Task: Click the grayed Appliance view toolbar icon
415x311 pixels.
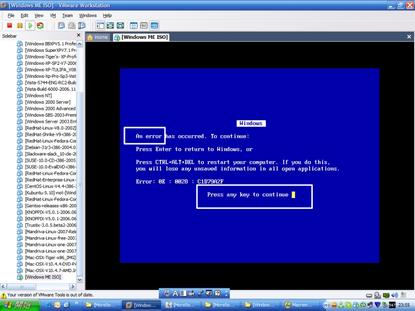Action: [x=144, y=25]
